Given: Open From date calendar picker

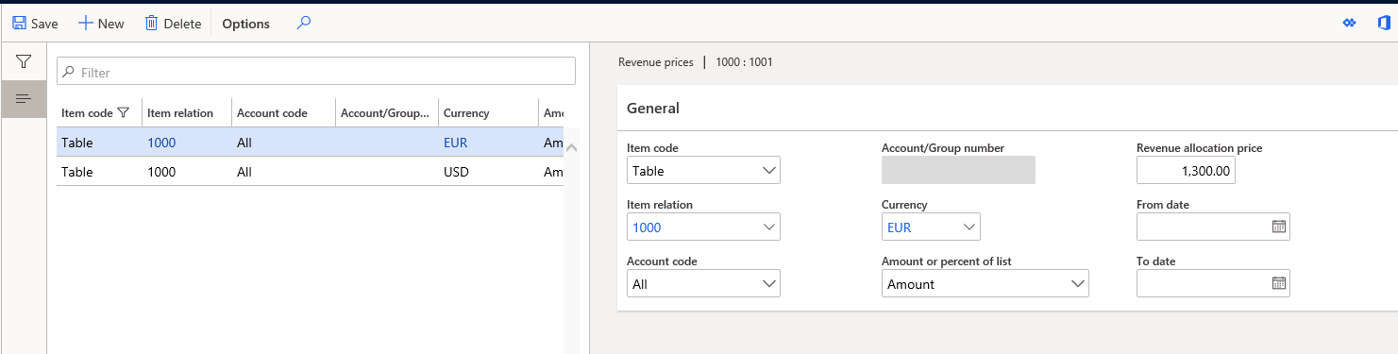Looking at the screenshot, I should click(x=1279, y=227).
